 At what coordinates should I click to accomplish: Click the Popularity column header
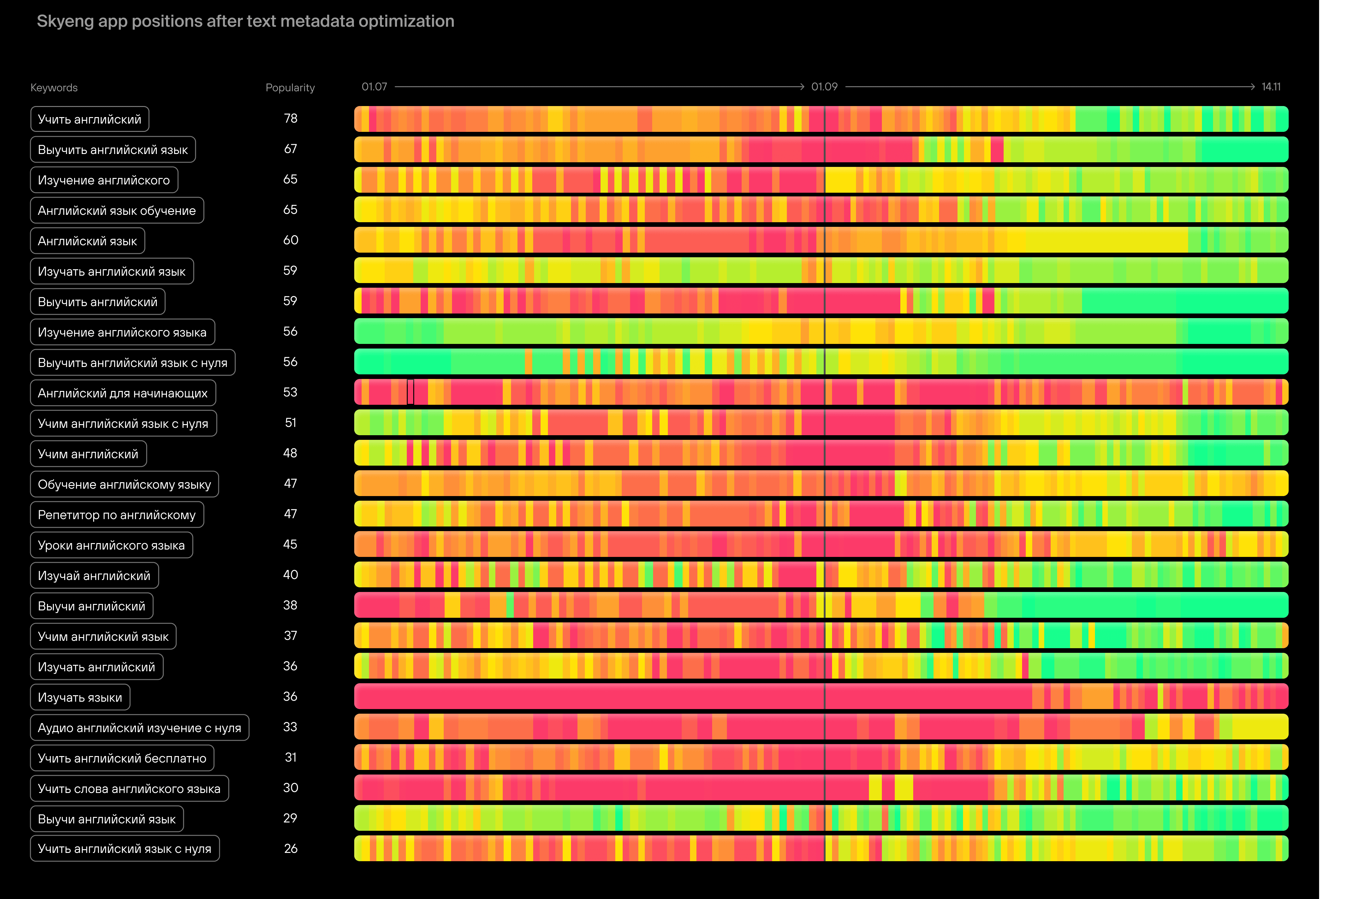(290, 88)
